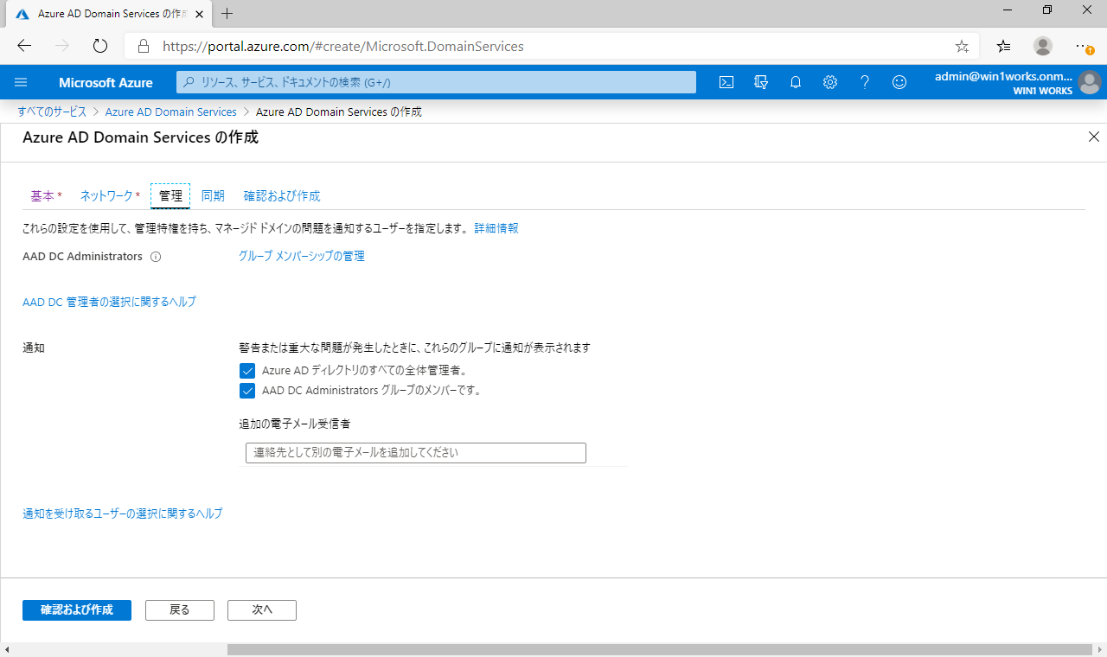
Task: Open the browser favorites list icon
Action: tap(1003, 46)
